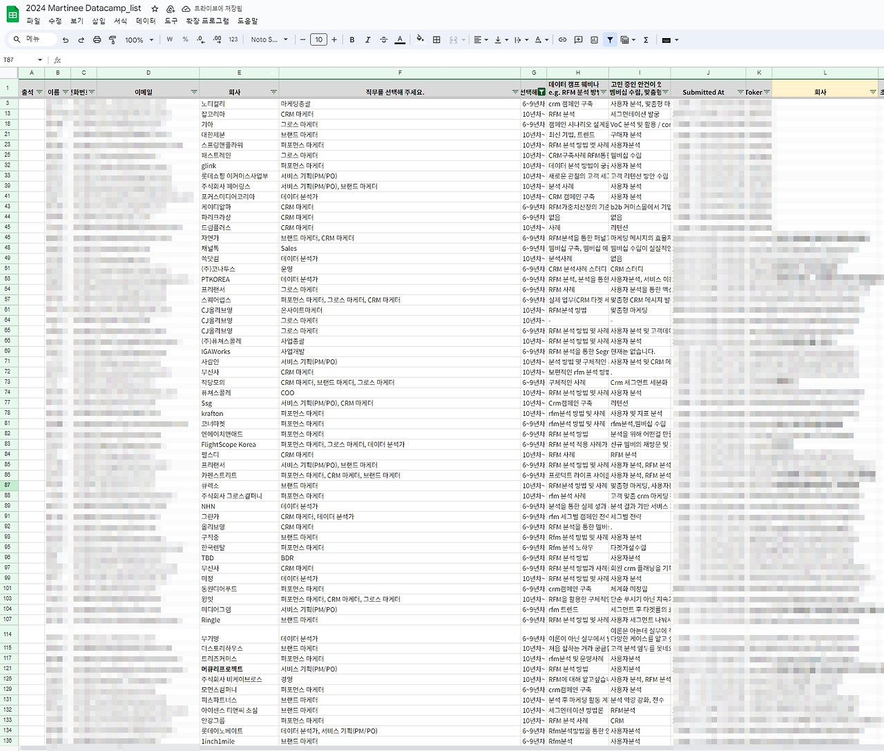Toggle italic formatting

coord(367,40)
